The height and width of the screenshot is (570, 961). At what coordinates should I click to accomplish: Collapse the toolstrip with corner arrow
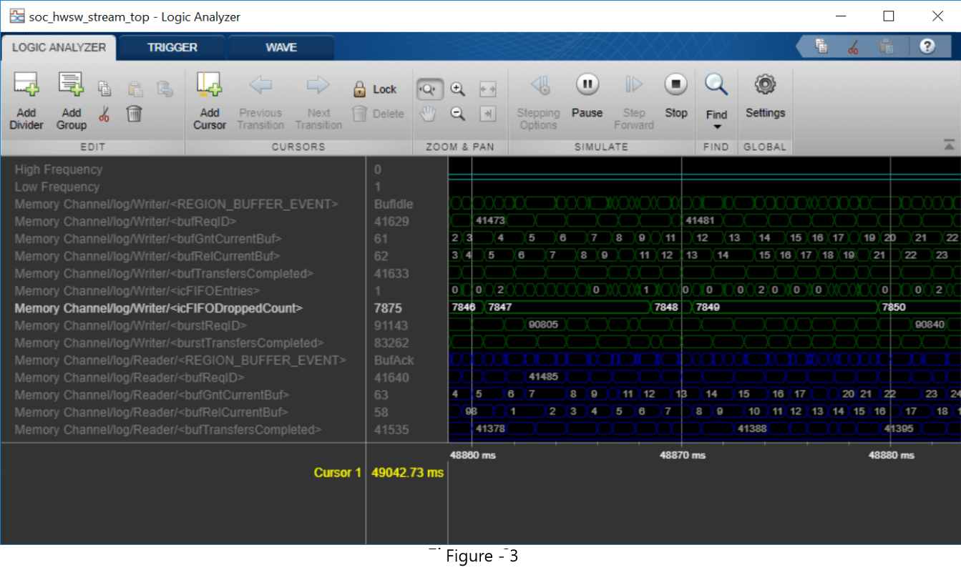(949, 145)
